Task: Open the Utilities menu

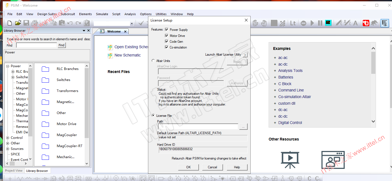Action: click(x=161, y=14)
